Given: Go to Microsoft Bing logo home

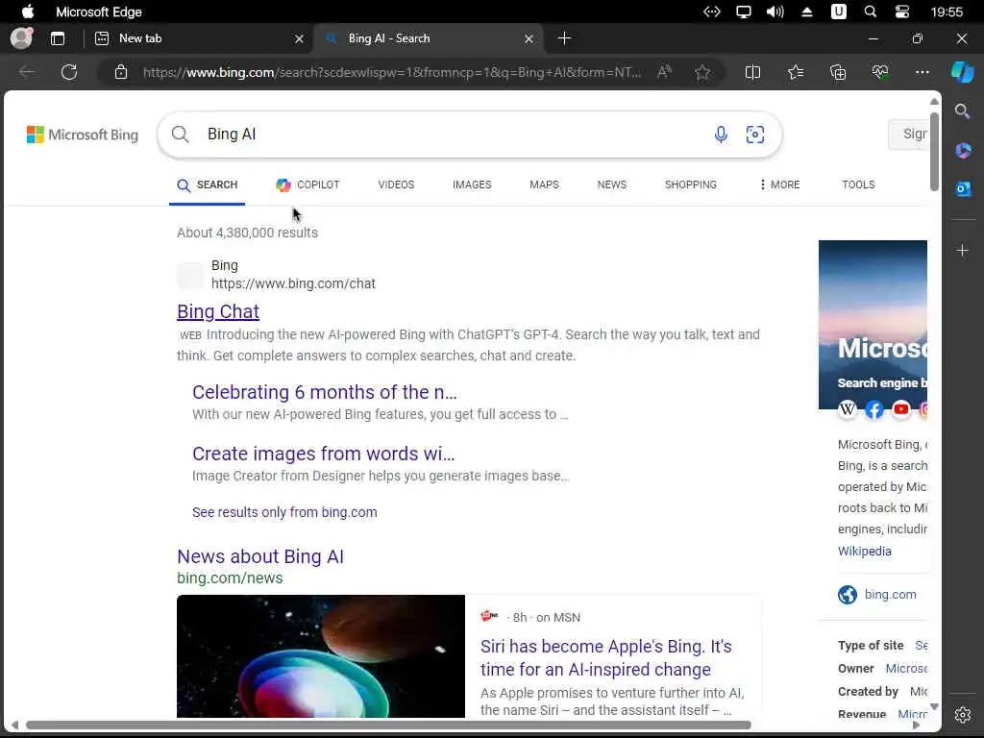Looking at the screenshot, I should coord(83,135).
